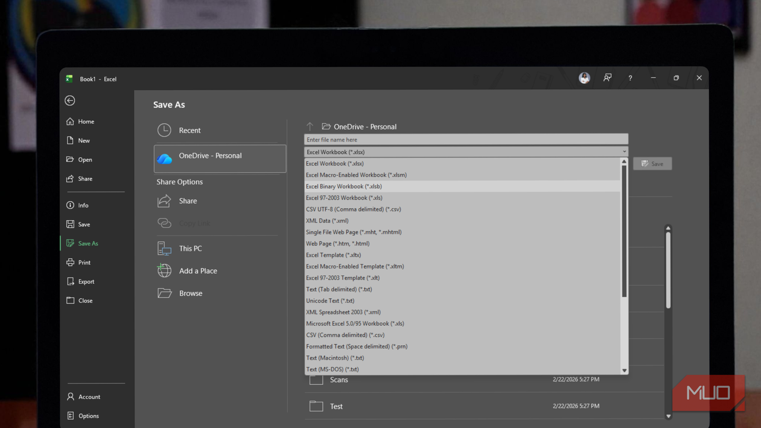
Task: Collapse the file type dropdown
Action: coord(624,152)
